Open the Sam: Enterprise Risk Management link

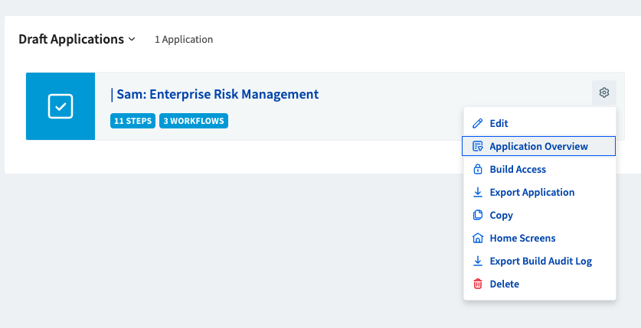[x=217, y=94]
